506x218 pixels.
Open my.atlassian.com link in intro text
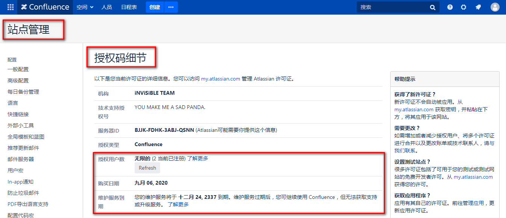point(221,79)
